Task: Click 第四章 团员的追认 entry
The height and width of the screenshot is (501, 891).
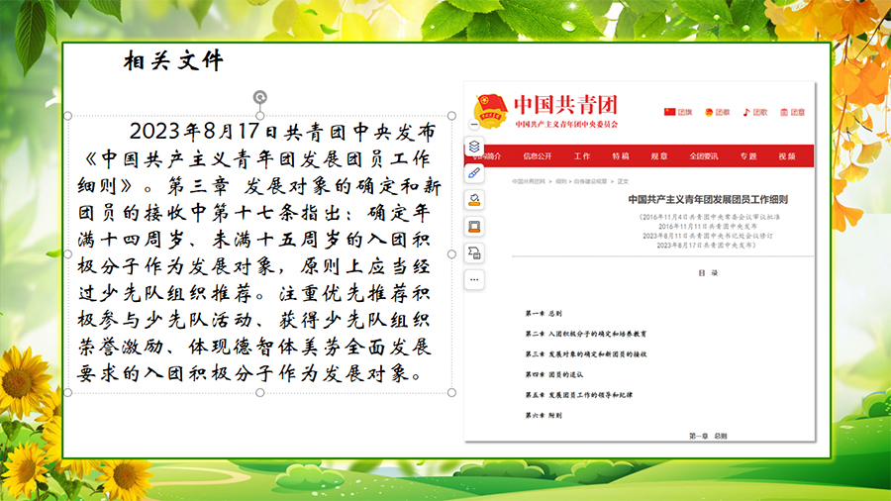Action: tap(554, 375)
